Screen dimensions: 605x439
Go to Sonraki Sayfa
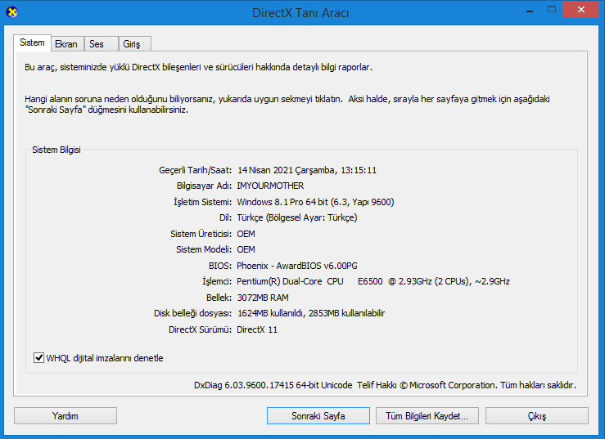tap(318, 416)
